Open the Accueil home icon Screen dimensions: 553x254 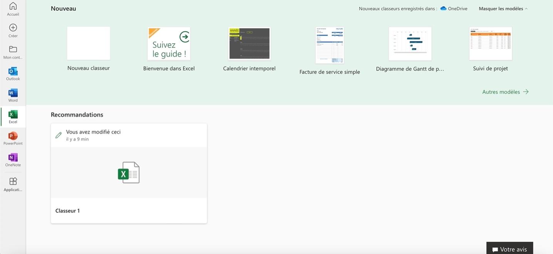click(x=13, y=6)
